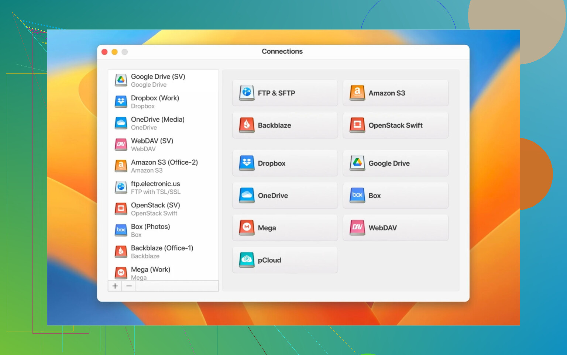Image resolution: width=567 pixels, height=355 pixels.
Task: Click the Backblaze (Office-1) flame icon
Action: (121, 251)
